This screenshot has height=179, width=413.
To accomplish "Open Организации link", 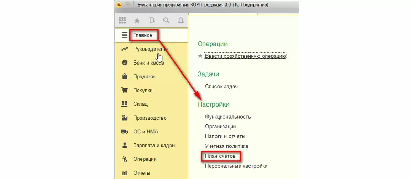I will [220, 126].
